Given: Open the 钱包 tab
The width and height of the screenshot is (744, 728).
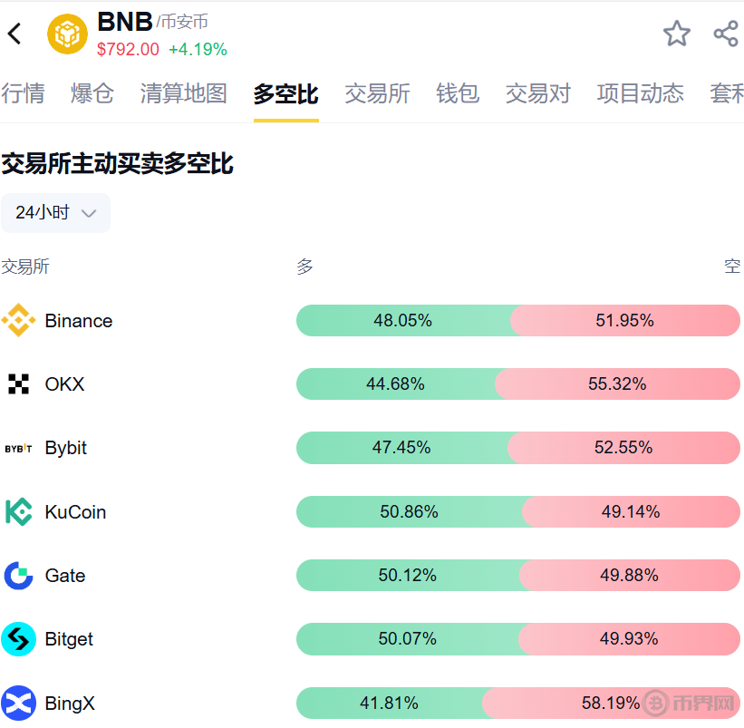Looking at the screenshot, I should [458, 93].
